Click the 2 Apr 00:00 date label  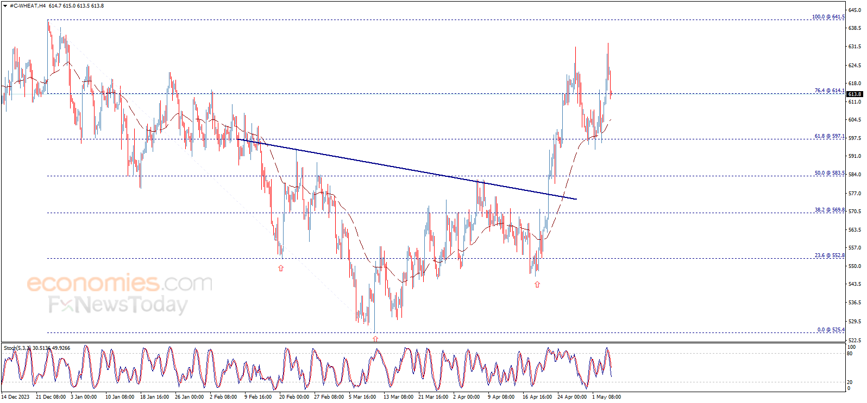click(x=467, y=397)
